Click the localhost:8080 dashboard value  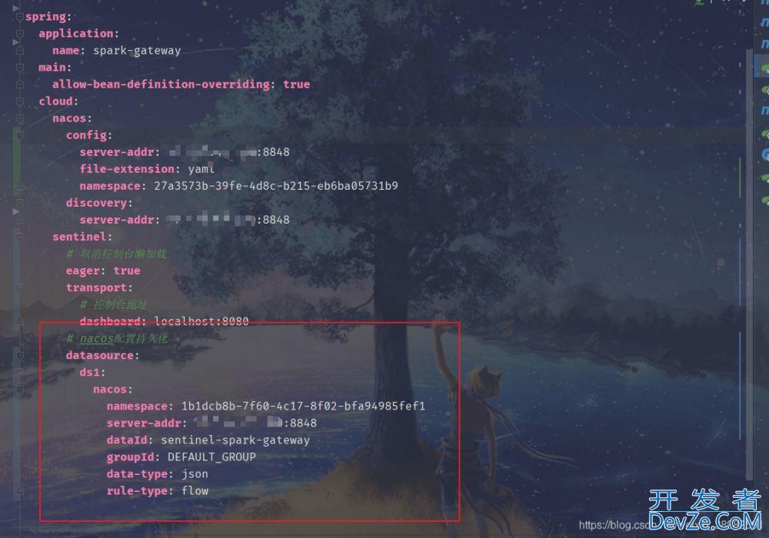(201, 321)
